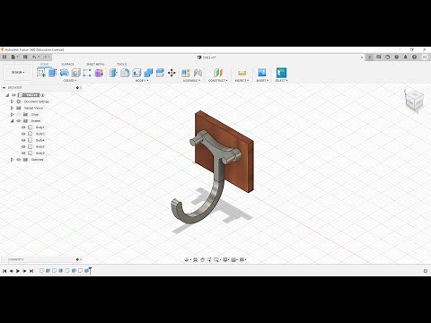Select the Move/Copy tool
Viewport: 431px width, 323px height.
pyautogui.click(x=172, y=73)
